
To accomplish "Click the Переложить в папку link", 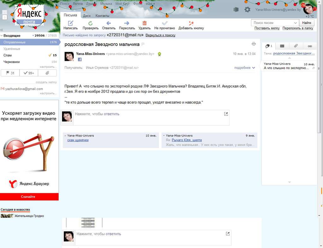I will (298, 28).
